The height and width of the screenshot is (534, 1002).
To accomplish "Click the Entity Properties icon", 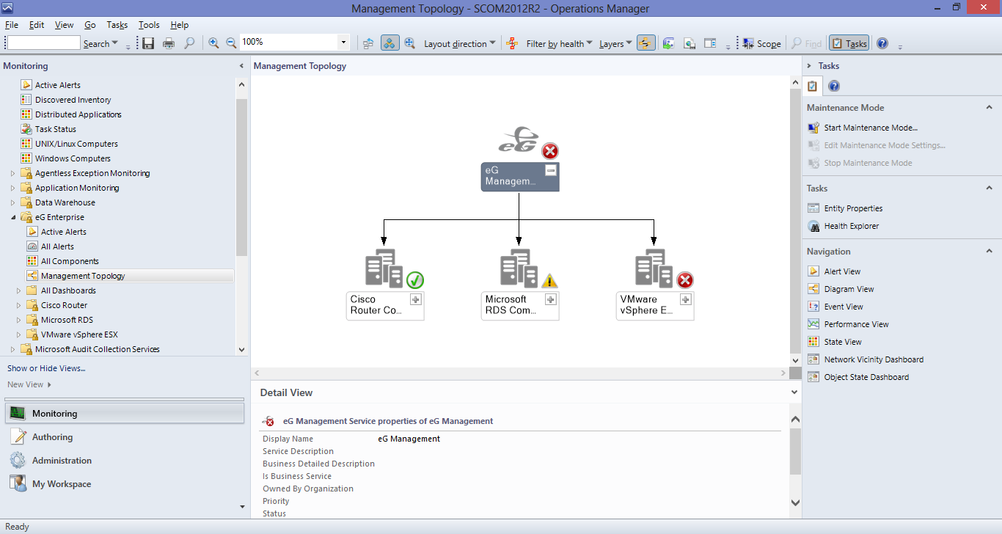I will point(813,208).
